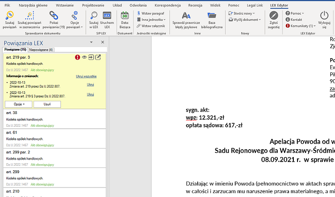Open Pokaż powiązania (19)

[53, 17]
